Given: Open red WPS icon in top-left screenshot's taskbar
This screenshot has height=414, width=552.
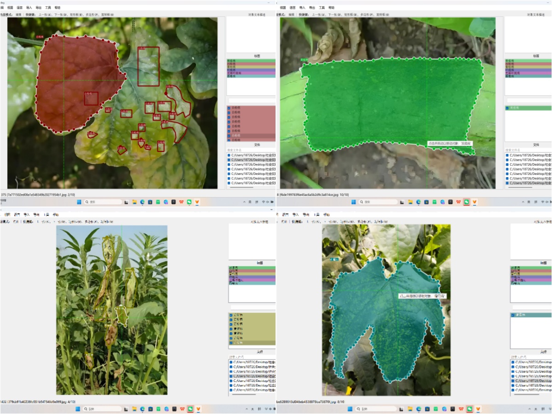Looking at the screenshot, I should click(x=181, y=202).
